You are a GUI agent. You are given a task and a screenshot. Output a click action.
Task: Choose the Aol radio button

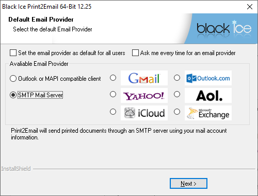(x=177, y=94)
